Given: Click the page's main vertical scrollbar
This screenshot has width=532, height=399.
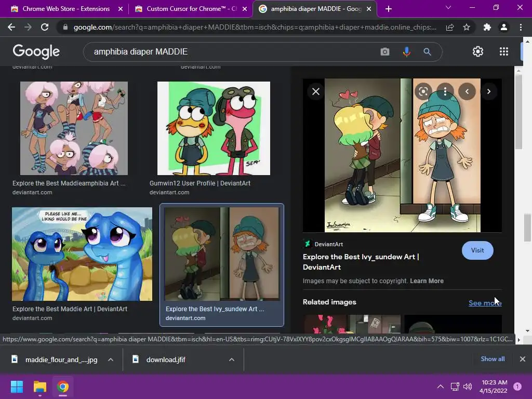Looking at the screenshot, I should point(527,228).
